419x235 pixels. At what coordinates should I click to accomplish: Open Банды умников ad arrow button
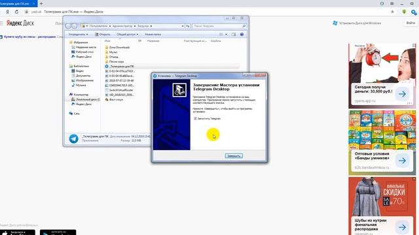(x=402, y=161)
